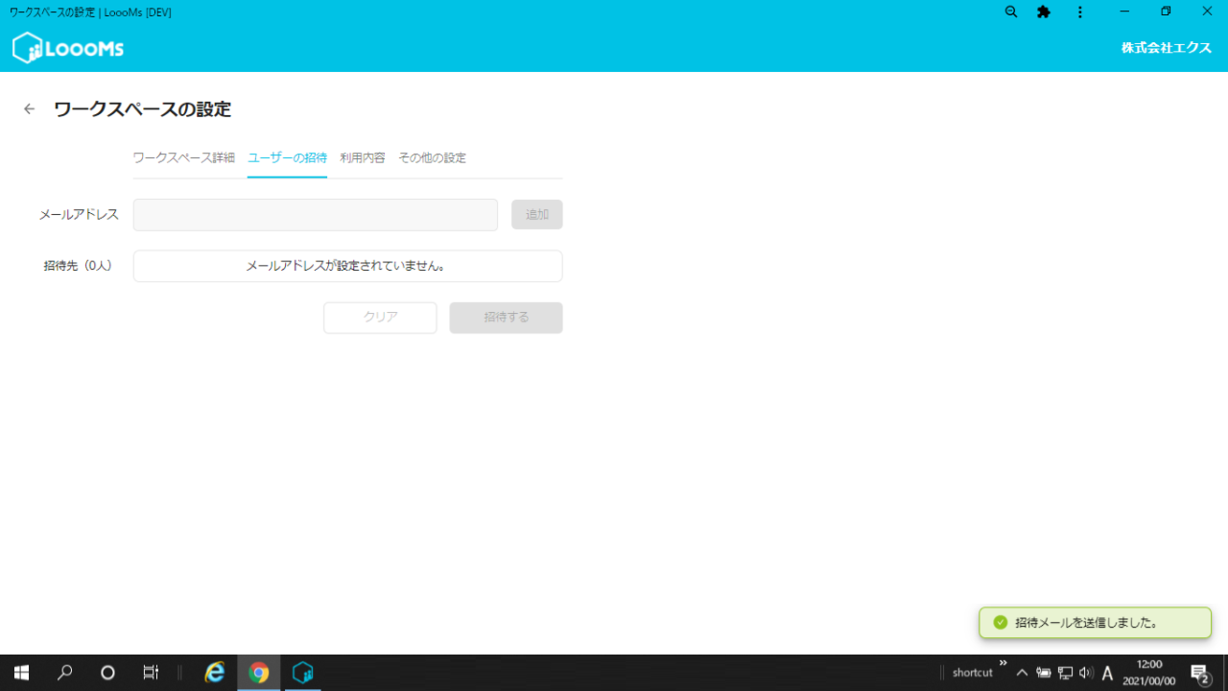Go to the その他の設定 tab

click(432, 158)
